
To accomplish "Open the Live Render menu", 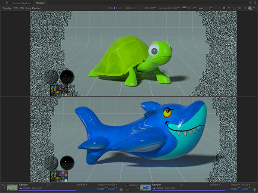I will click(33, 8).
